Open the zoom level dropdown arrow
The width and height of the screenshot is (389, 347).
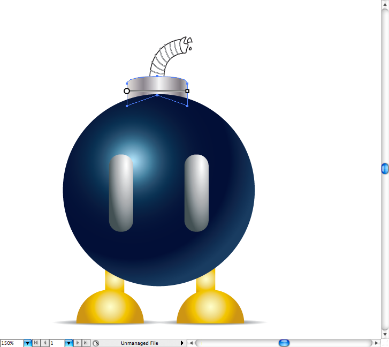27,343
